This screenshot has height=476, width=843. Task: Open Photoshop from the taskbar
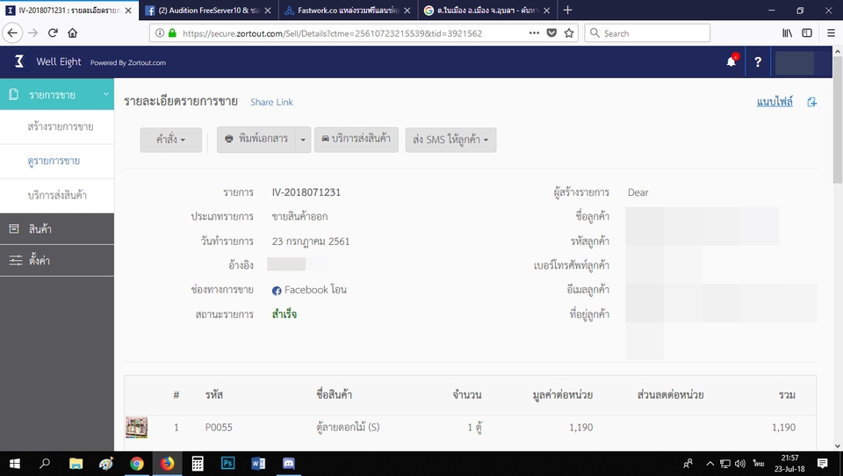coord(228,463)
